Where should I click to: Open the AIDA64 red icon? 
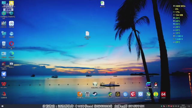(163, 95)
